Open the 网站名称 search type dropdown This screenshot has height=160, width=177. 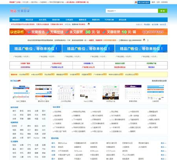[111, 11]
